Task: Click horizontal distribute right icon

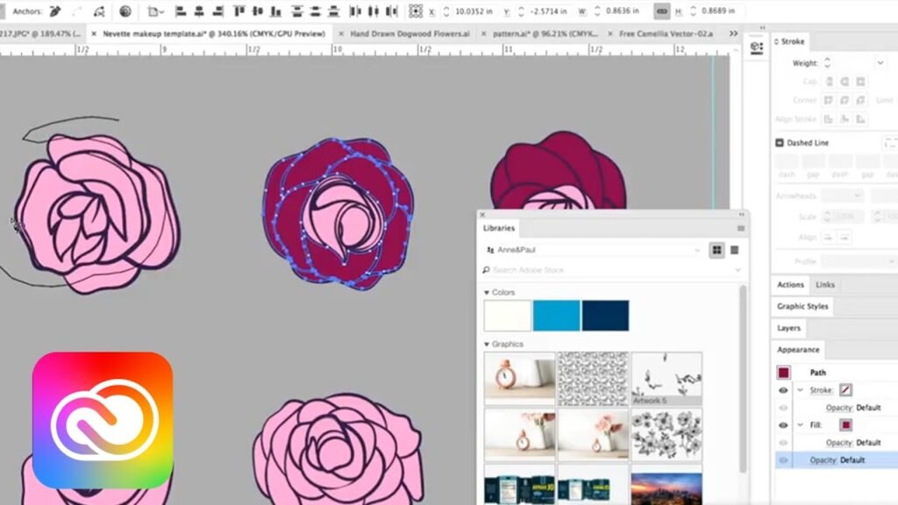Action: [x=392, y=11]
